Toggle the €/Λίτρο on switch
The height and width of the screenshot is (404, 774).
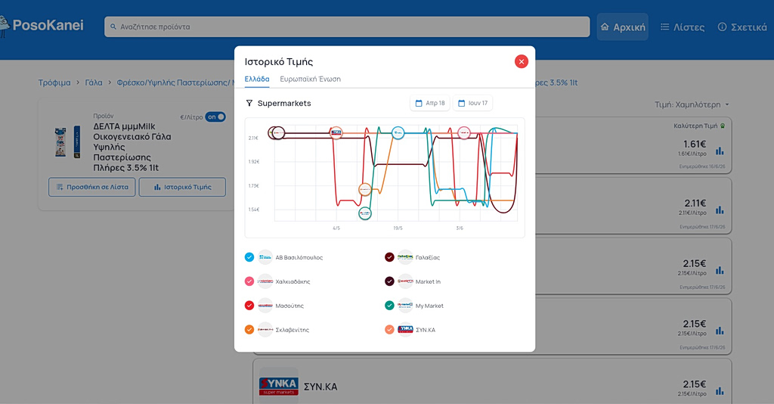(215, 117)
